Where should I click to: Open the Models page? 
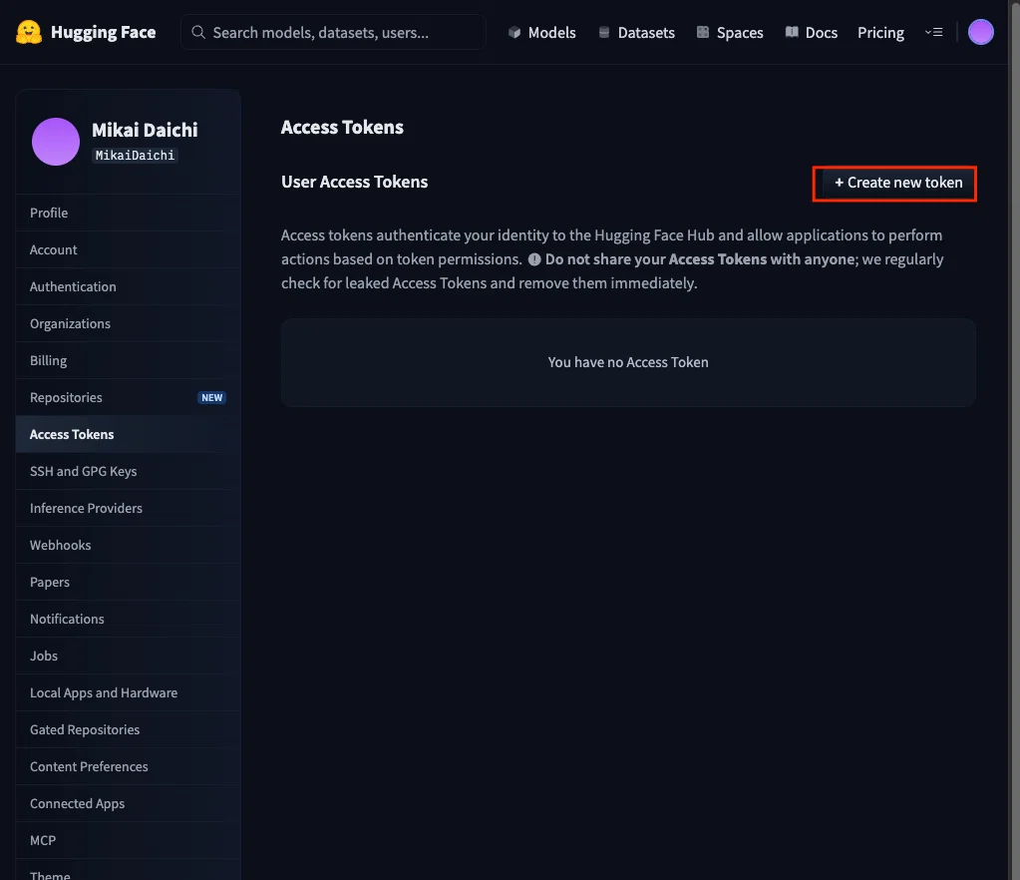(x=542, y=33)
